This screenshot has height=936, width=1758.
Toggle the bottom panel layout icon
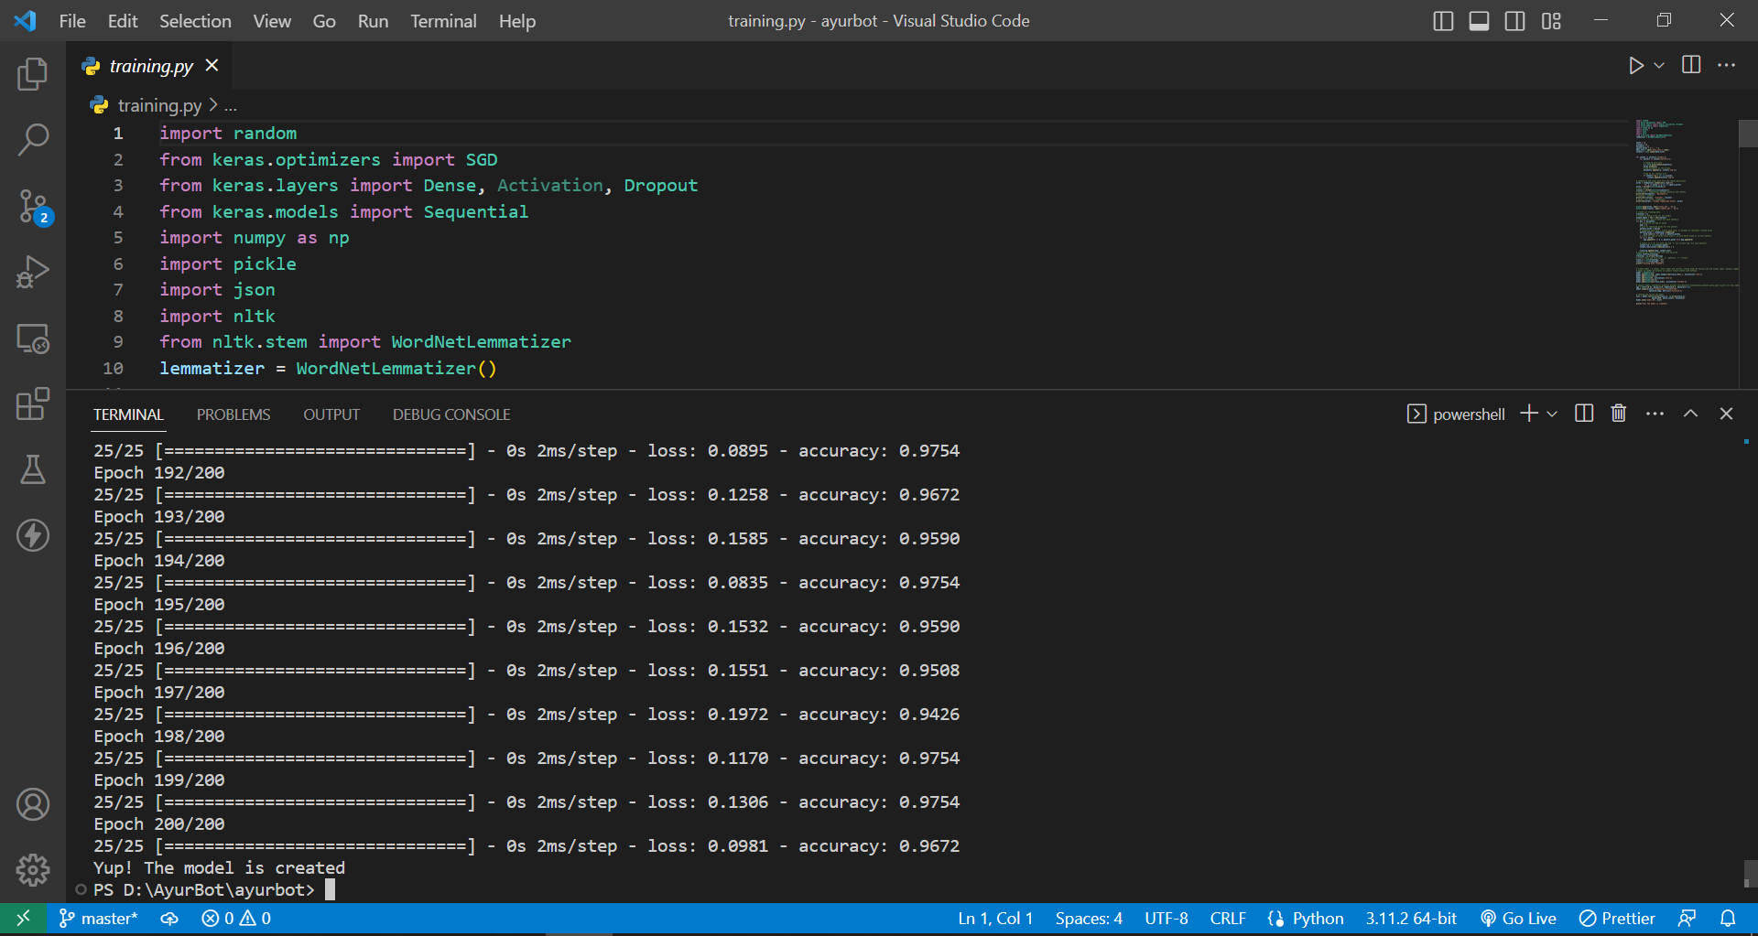[x=1479, y=21]
